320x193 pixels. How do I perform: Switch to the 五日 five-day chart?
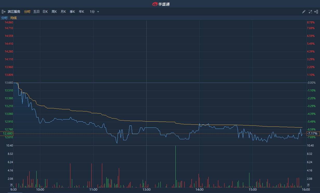click(x=36, y=12)
